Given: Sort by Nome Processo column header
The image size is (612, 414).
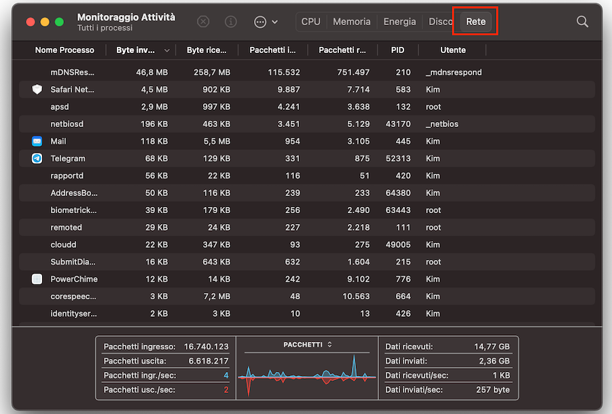Looking at the screenshot, I should click(65, 50).
